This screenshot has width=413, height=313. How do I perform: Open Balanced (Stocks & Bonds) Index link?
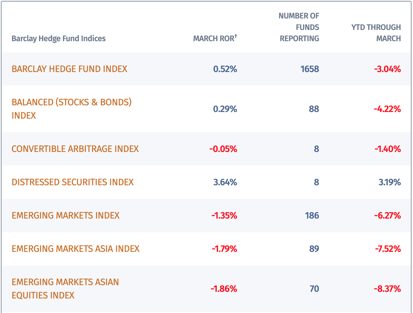pyautogui.click(x=71, y=102)
